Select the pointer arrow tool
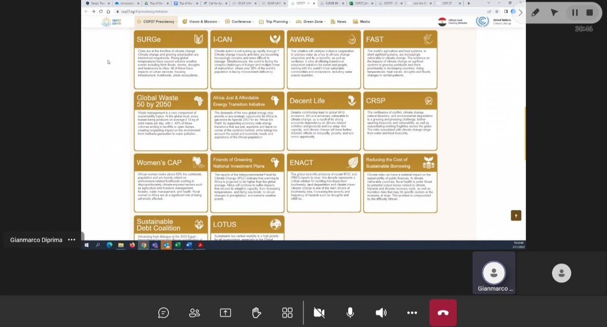Image resolution: width=607 pixels, height=327 pixels. tap(555, 12)
